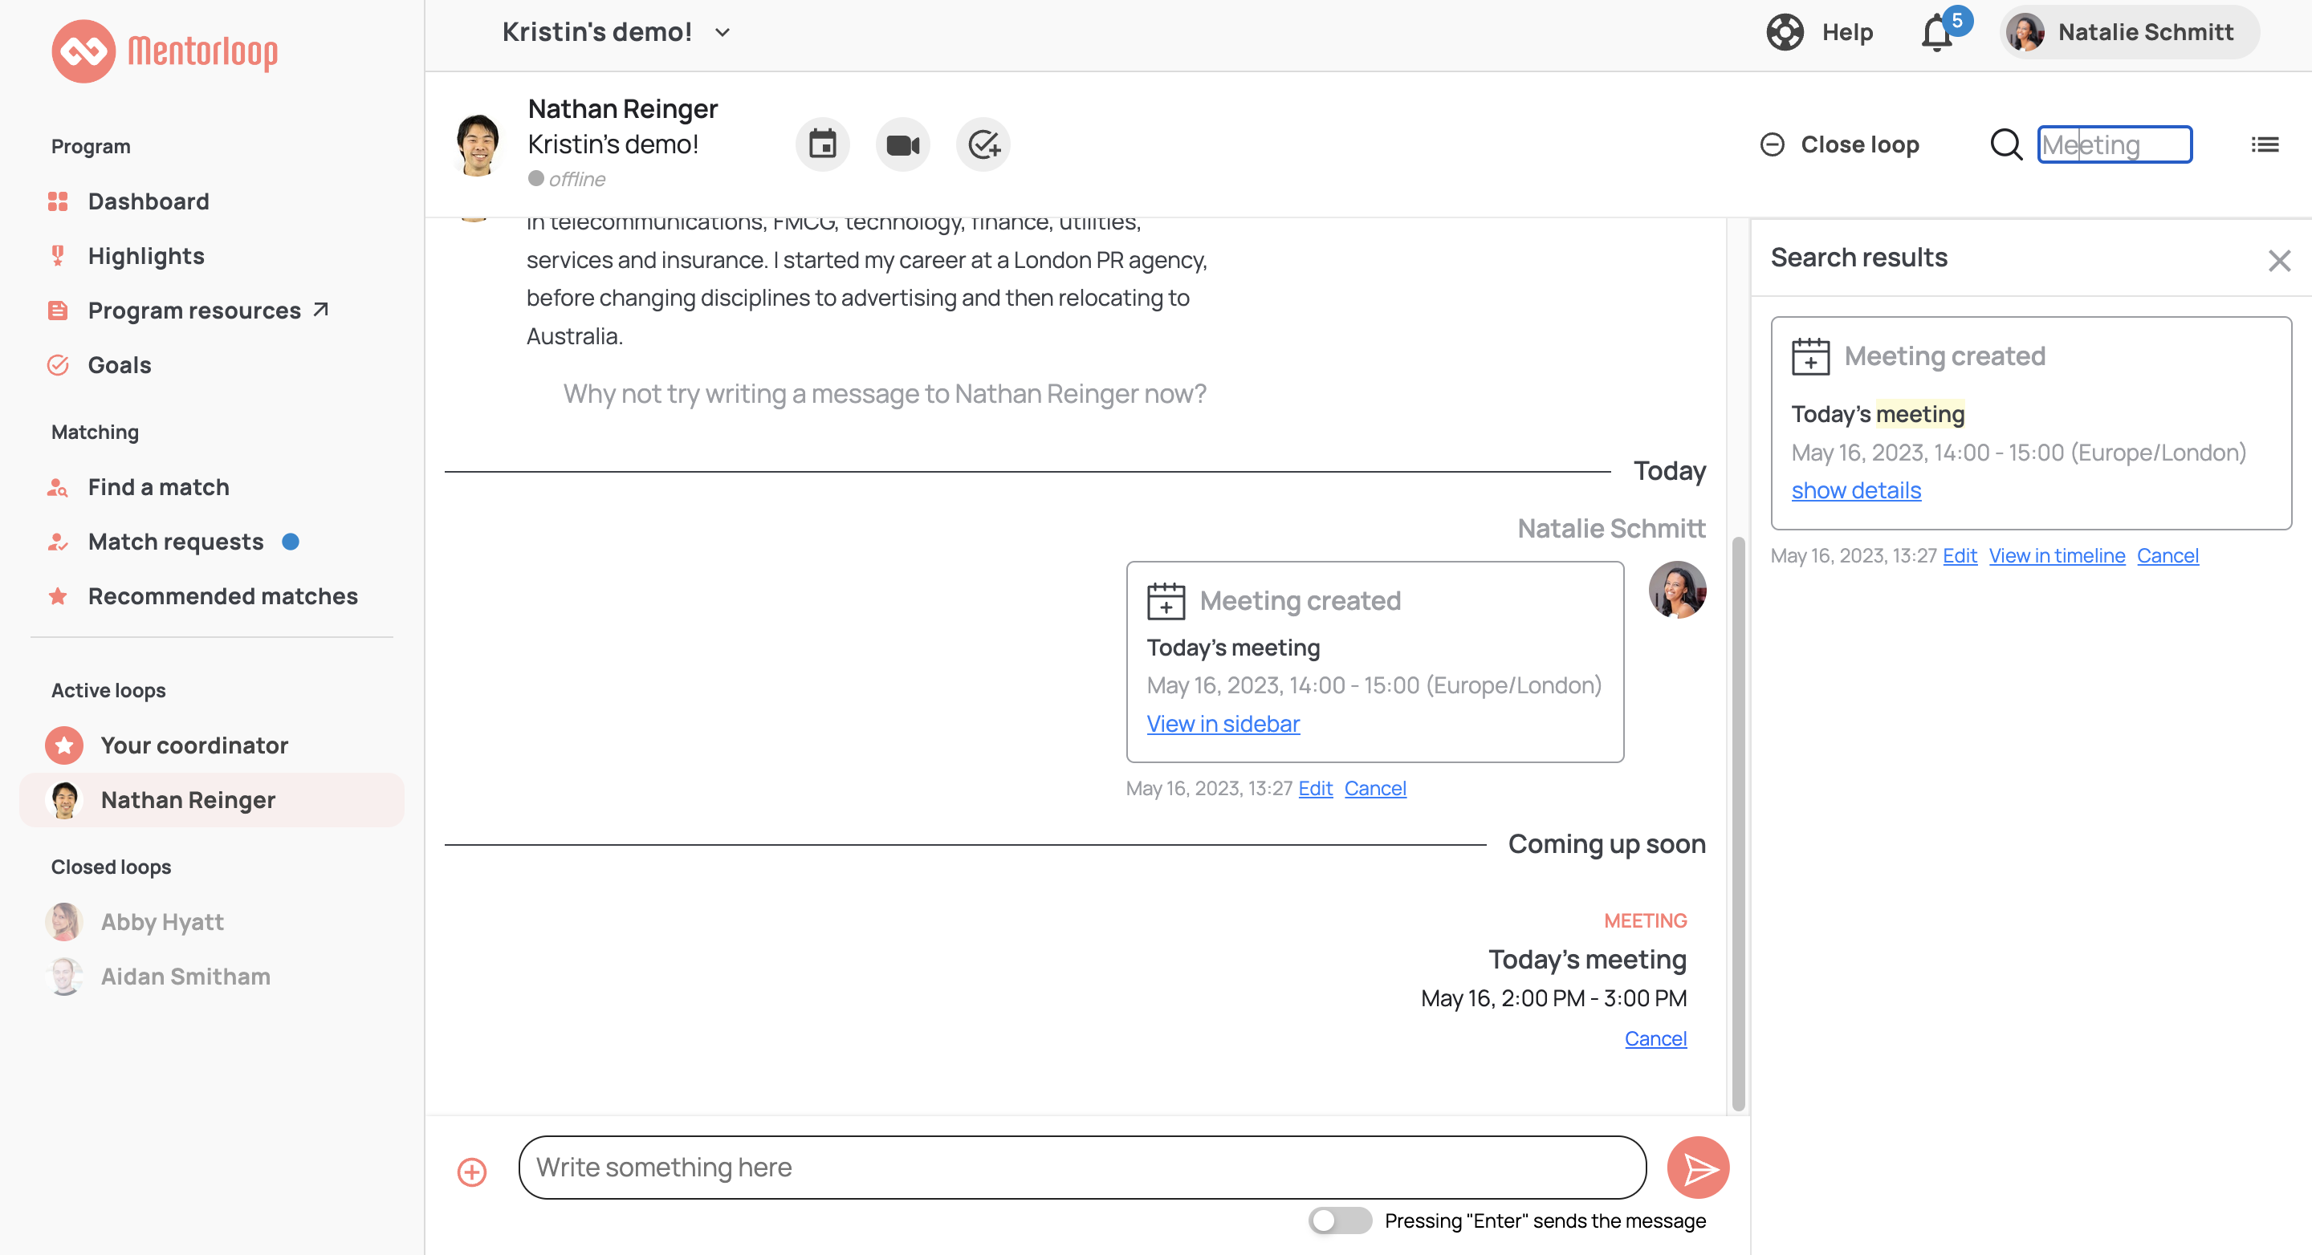
Task: Click the Mentorloop logo
Action: click(165, 51)
